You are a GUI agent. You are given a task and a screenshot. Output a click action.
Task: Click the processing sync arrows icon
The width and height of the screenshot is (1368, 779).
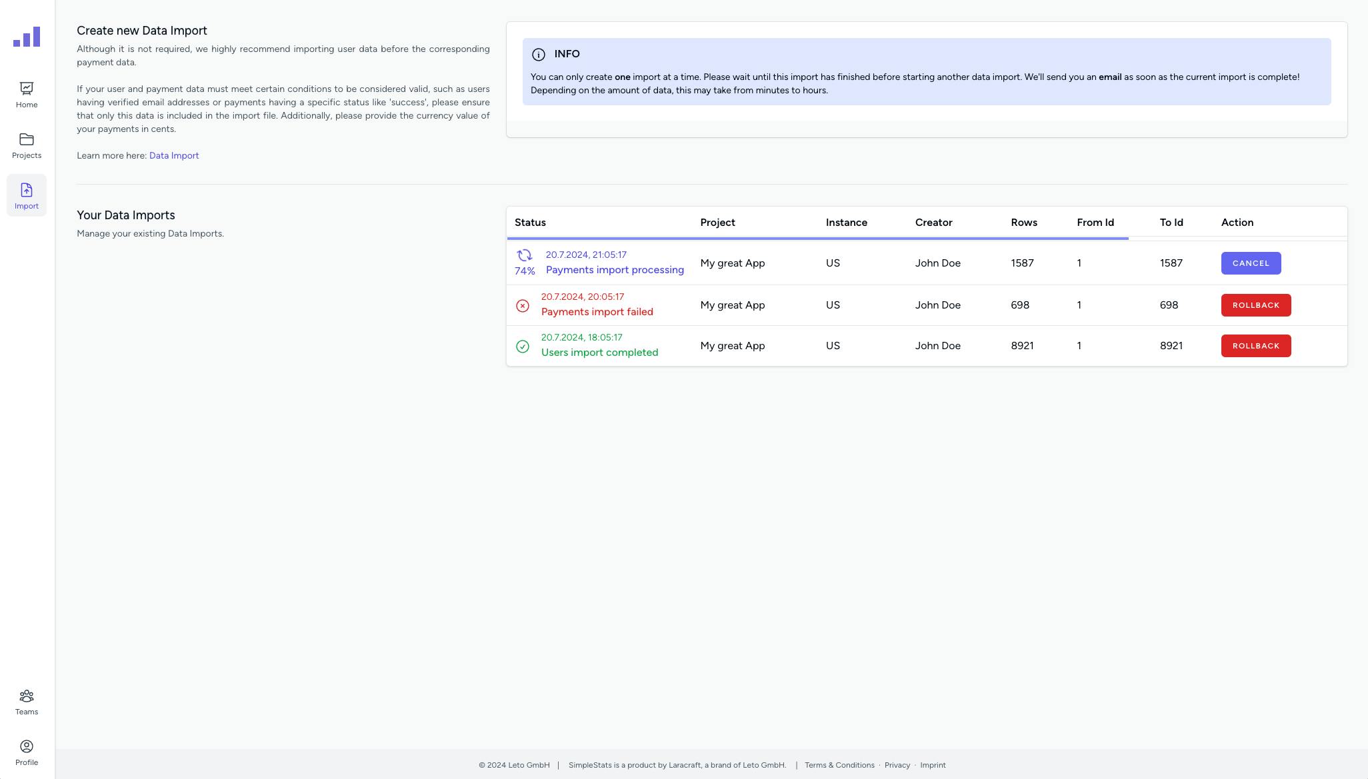(x=525, y=255)
